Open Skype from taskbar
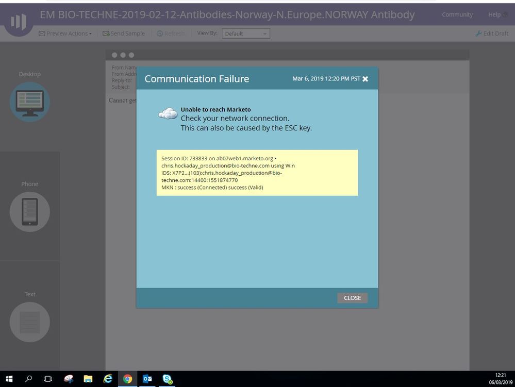Screen dimensions: 515x387 pos(167,379)
